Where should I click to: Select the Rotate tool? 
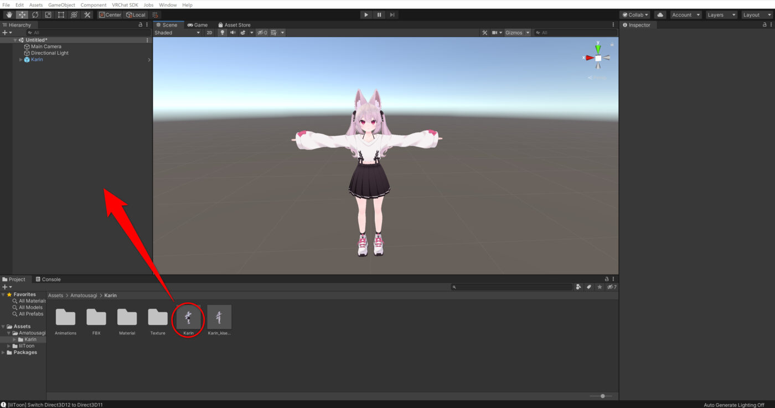[35, 15]
